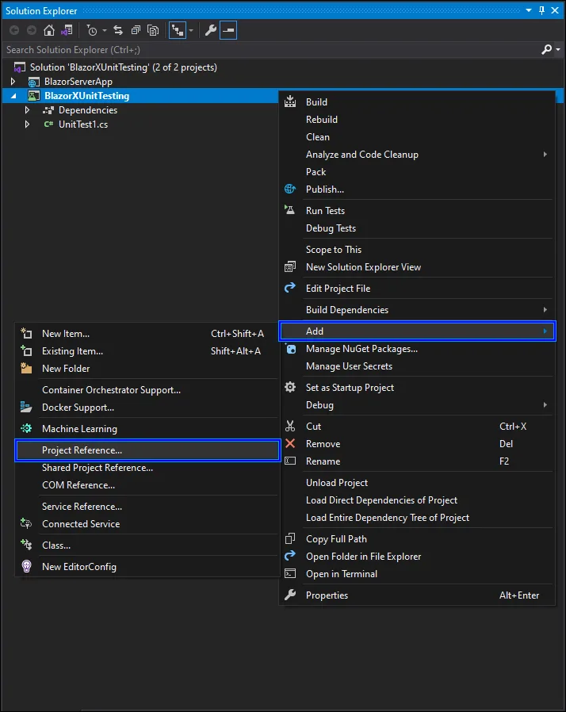Click Set as Startup Project

(349, 387)
